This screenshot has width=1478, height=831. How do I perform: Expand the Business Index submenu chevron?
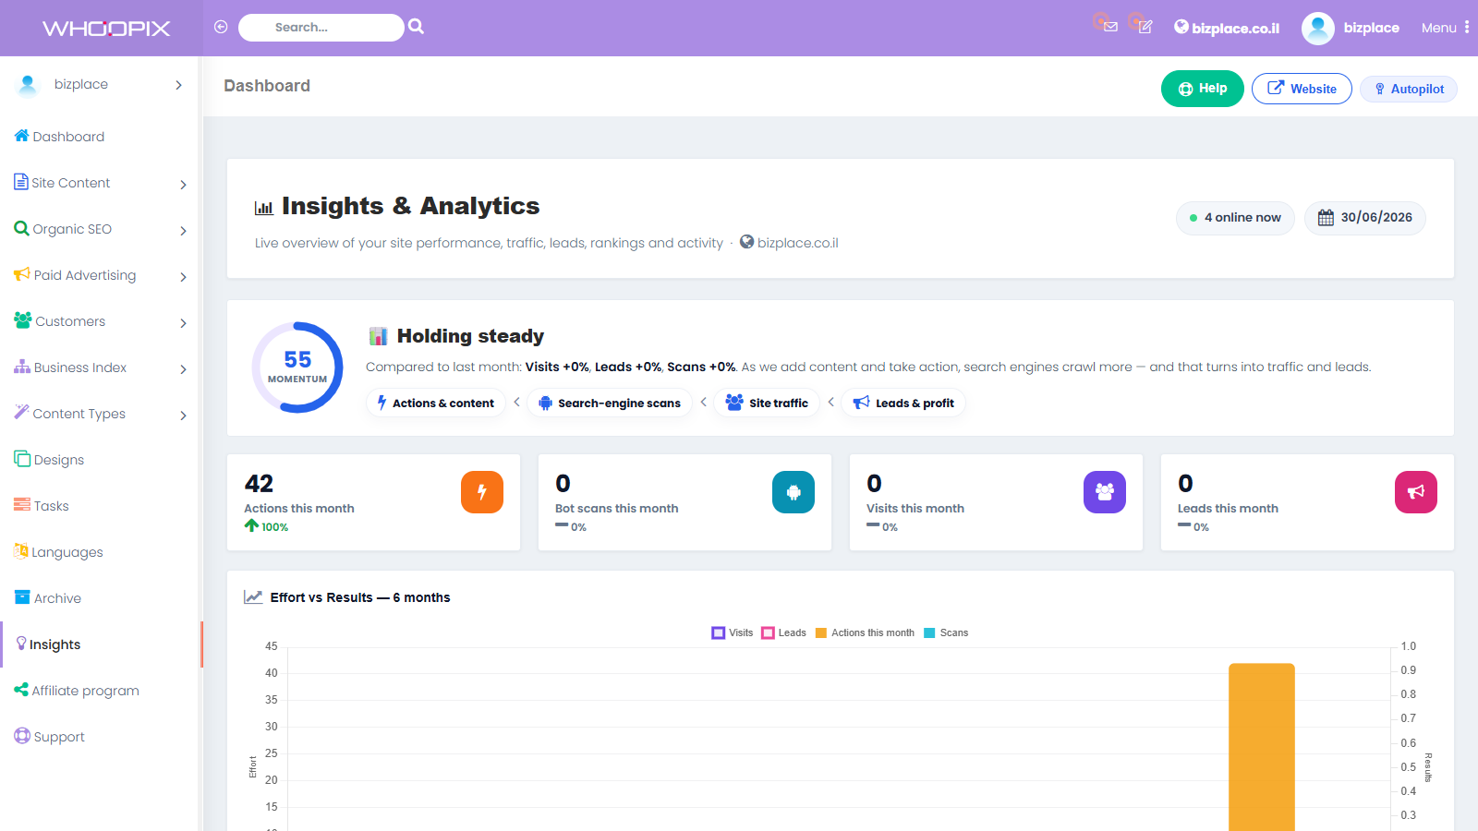click(x=183, y=369)
